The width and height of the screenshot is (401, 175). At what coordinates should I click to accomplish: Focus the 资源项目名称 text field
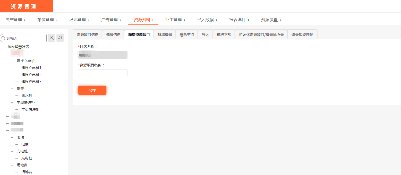103,73
